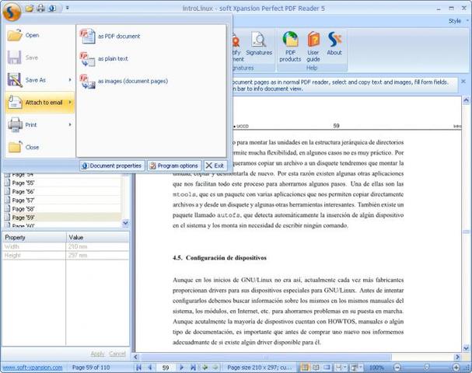Click the Width value 210 mm cell

(x=97, y=246)
